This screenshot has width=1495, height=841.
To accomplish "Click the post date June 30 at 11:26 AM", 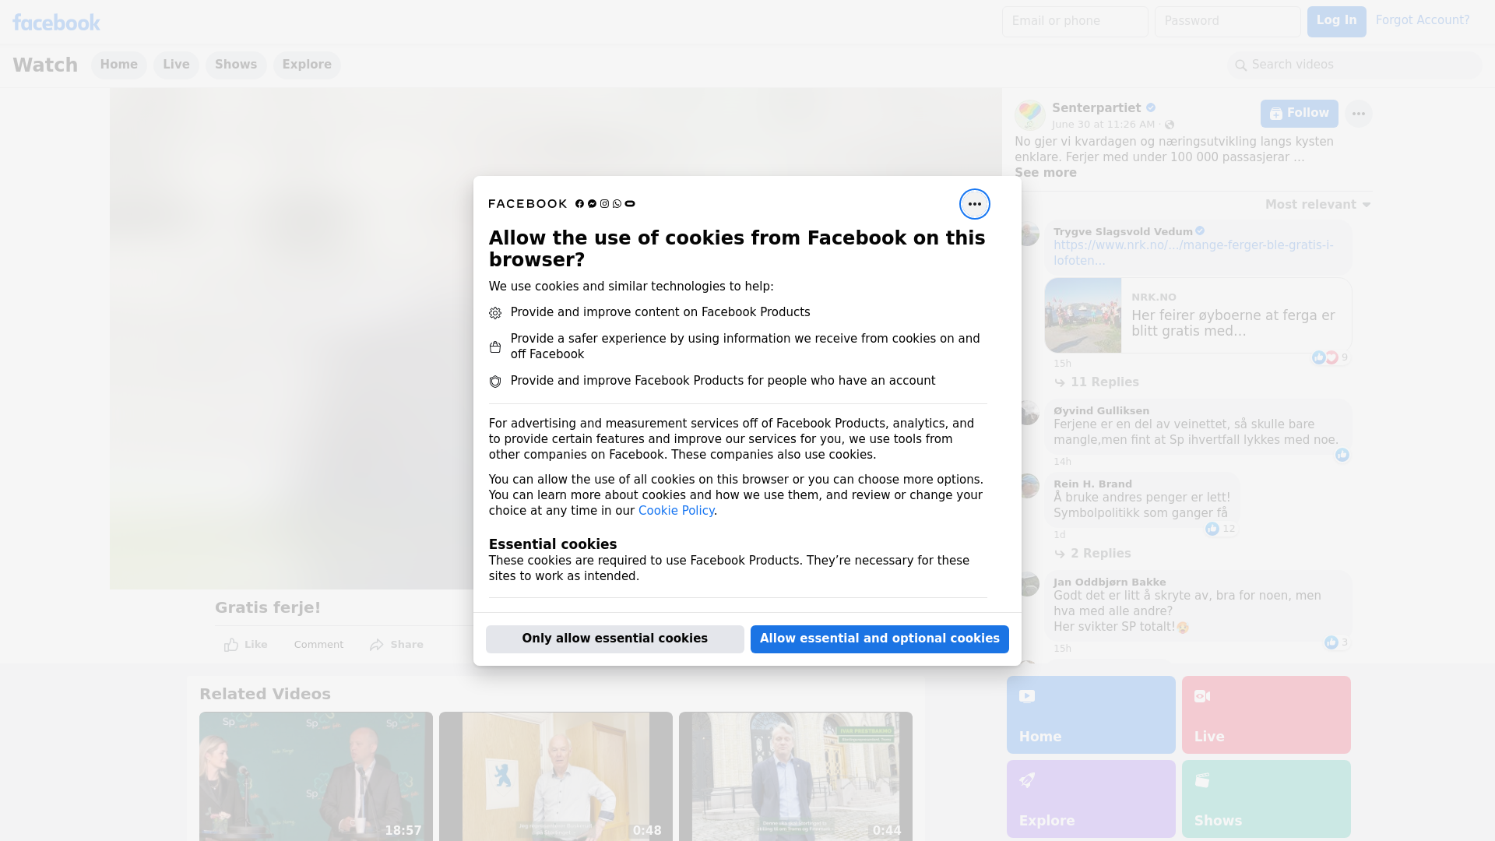I will click(x=1103, y=125).
